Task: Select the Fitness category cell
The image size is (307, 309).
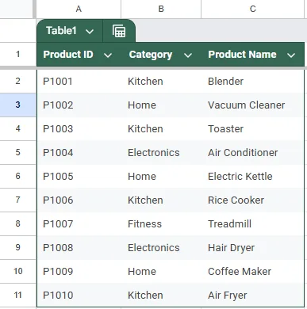Action: tap(161, 223)
